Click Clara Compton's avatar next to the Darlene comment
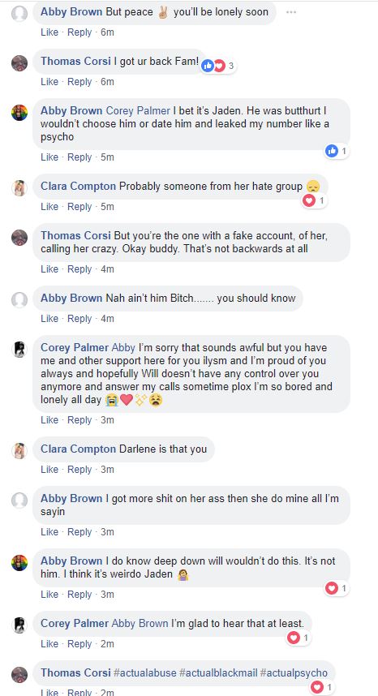The width and height of the screenshot is (378, 696). 19,450
